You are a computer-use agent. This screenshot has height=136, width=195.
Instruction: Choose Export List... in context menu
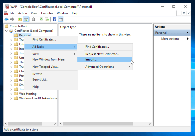click(51, 79)
